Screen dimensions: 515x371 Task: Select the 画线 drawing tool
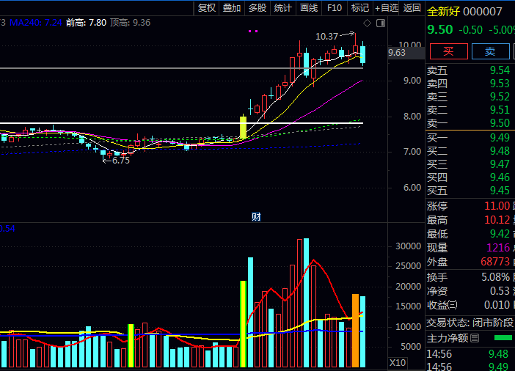[309, 8]
